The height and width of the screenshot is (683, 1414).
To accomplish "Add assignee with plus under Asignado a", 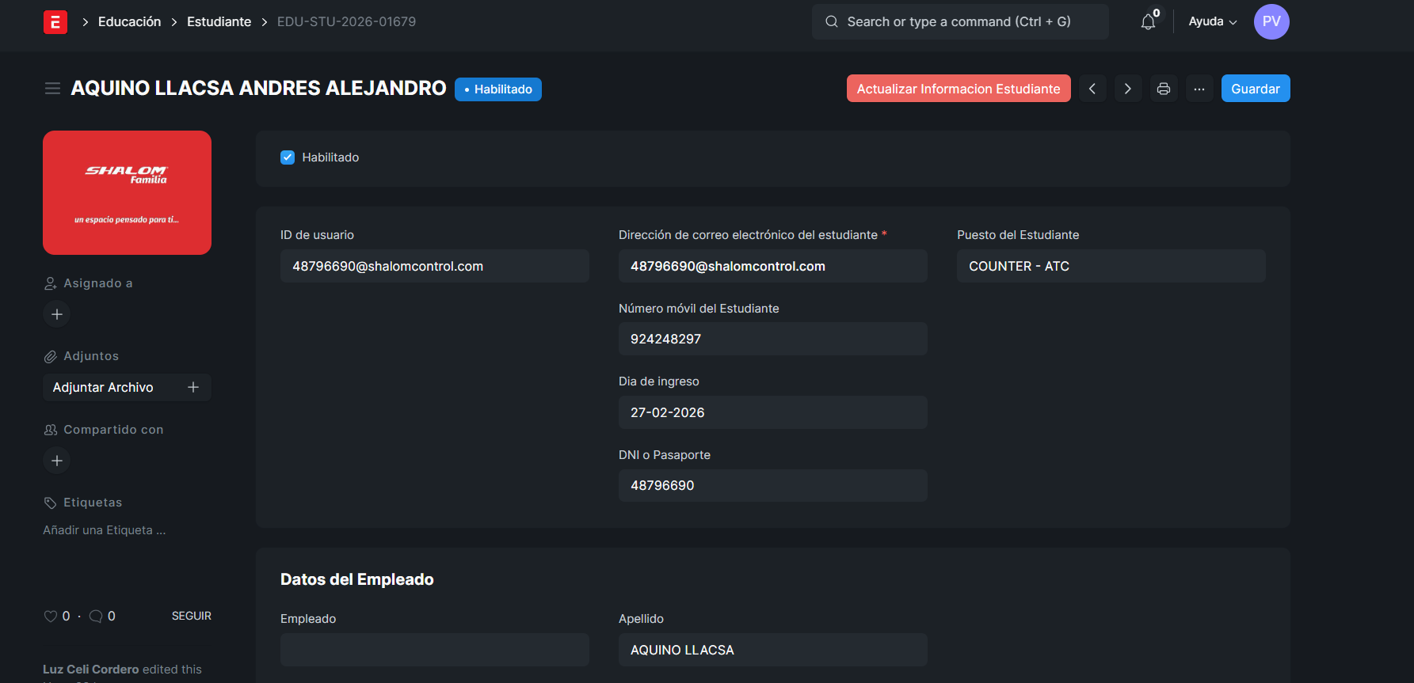I will [57, 314].
